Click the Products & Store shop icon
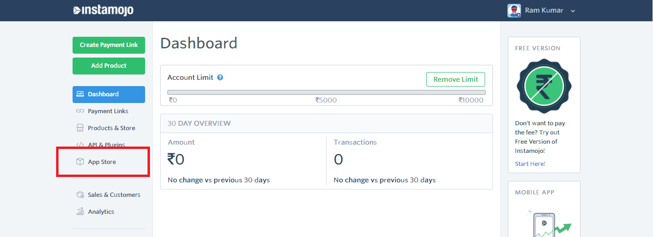 coord(80,128)
